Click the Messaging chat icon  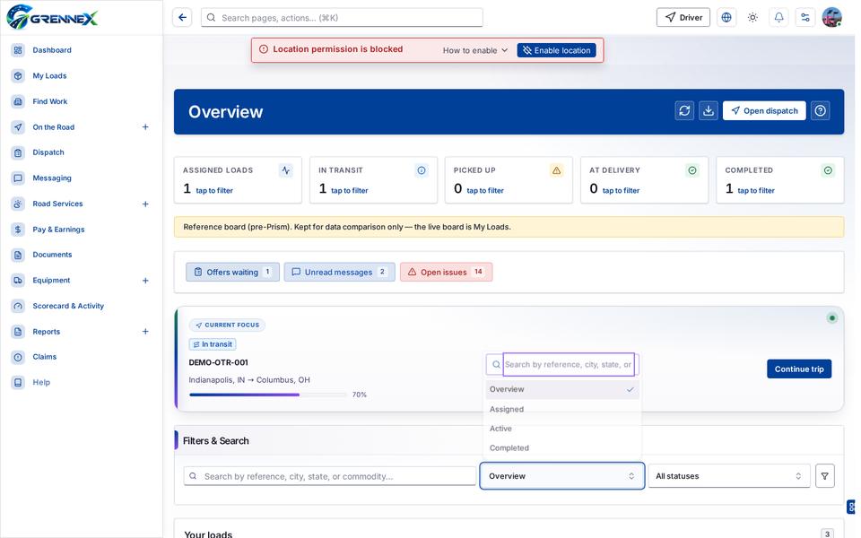tap(18, 178)
